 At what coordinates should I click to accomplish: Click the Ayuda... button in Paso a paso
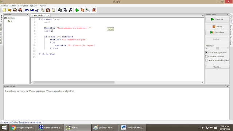[217, 67]
